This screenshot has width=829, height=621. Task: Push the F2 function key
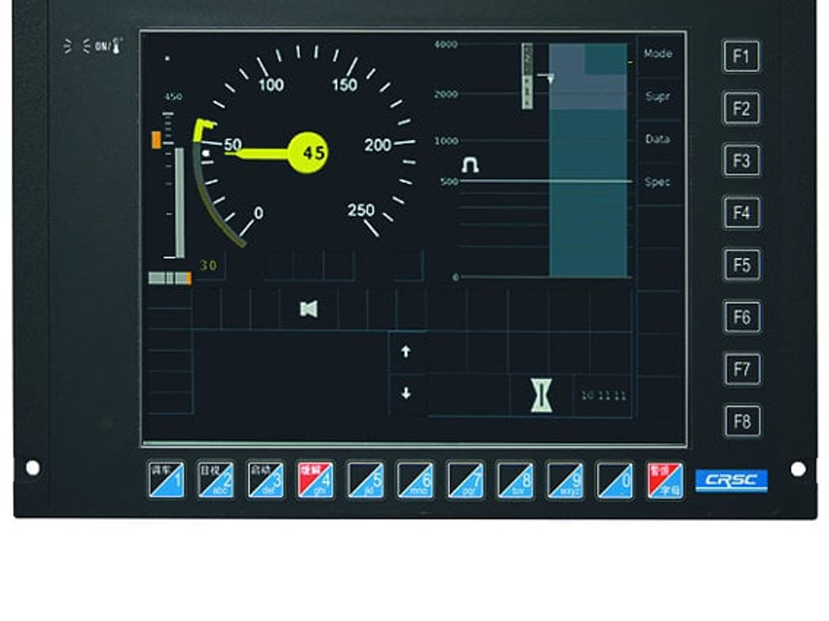[742, 108]
